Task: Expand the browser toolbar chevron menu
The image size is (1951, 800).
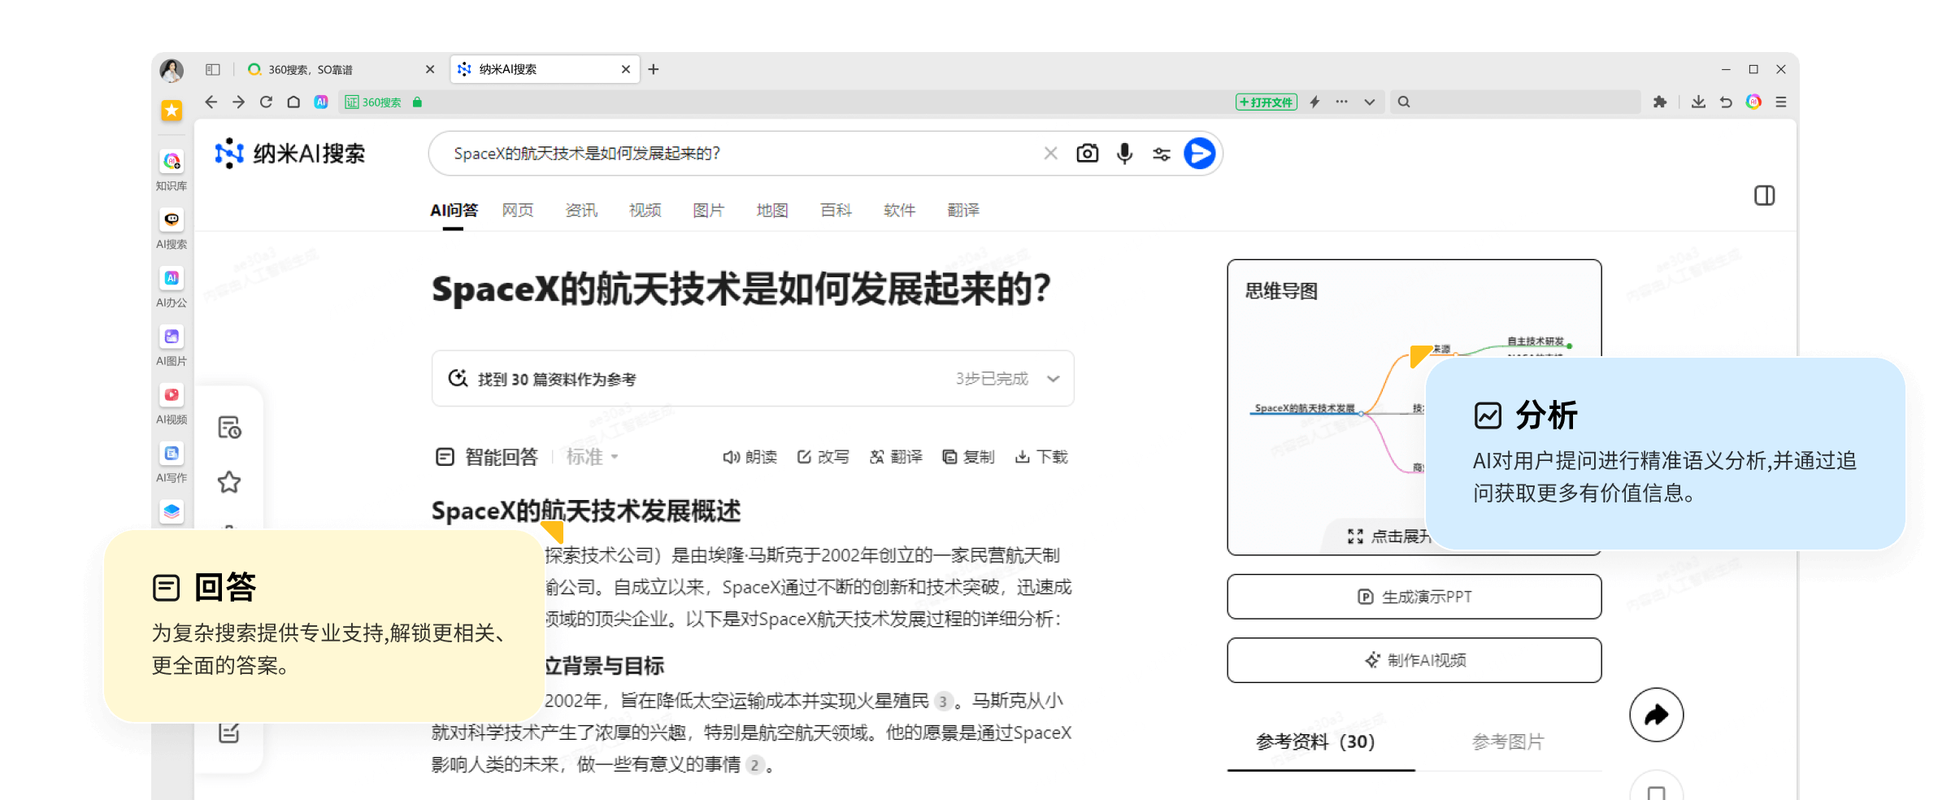Action: click(x=1370, y=102)
